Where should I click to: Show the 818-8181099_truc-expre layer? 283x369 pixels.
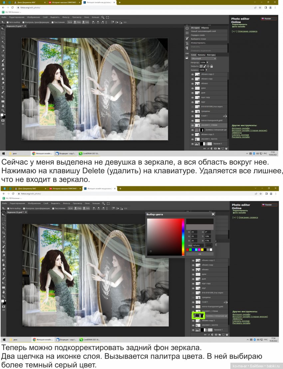coord(192,107)
